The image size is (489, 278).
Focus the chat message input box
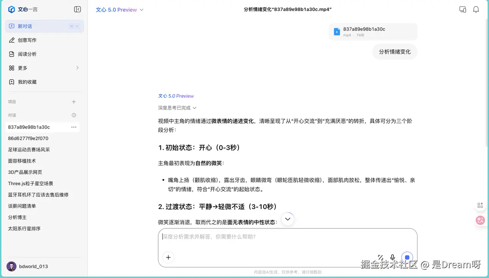(288, 248)
